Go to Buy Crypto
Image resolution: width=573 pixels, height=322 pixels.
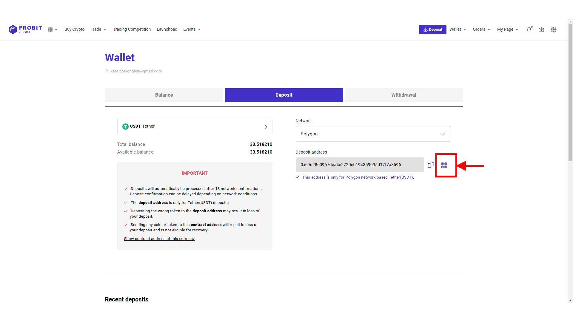(74, 29)
